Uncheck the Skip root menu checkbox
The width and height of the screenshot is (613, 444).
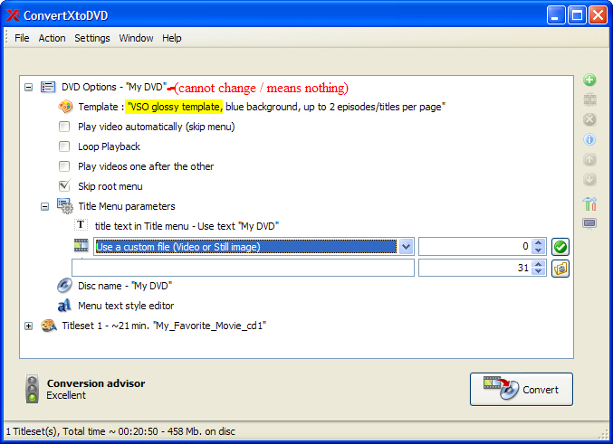tap(64, 186)
